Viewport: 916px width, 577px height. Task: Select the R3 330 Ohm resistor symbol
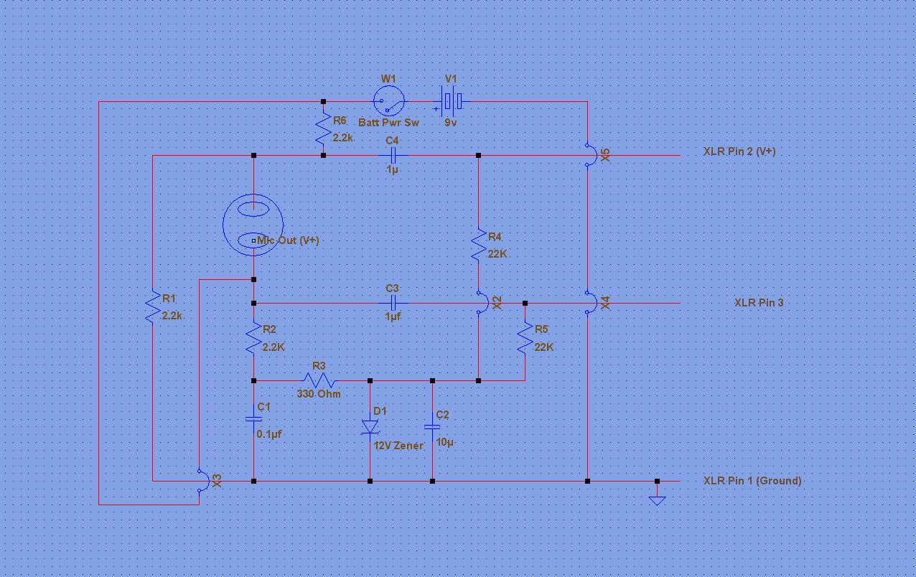coord(319,380)
